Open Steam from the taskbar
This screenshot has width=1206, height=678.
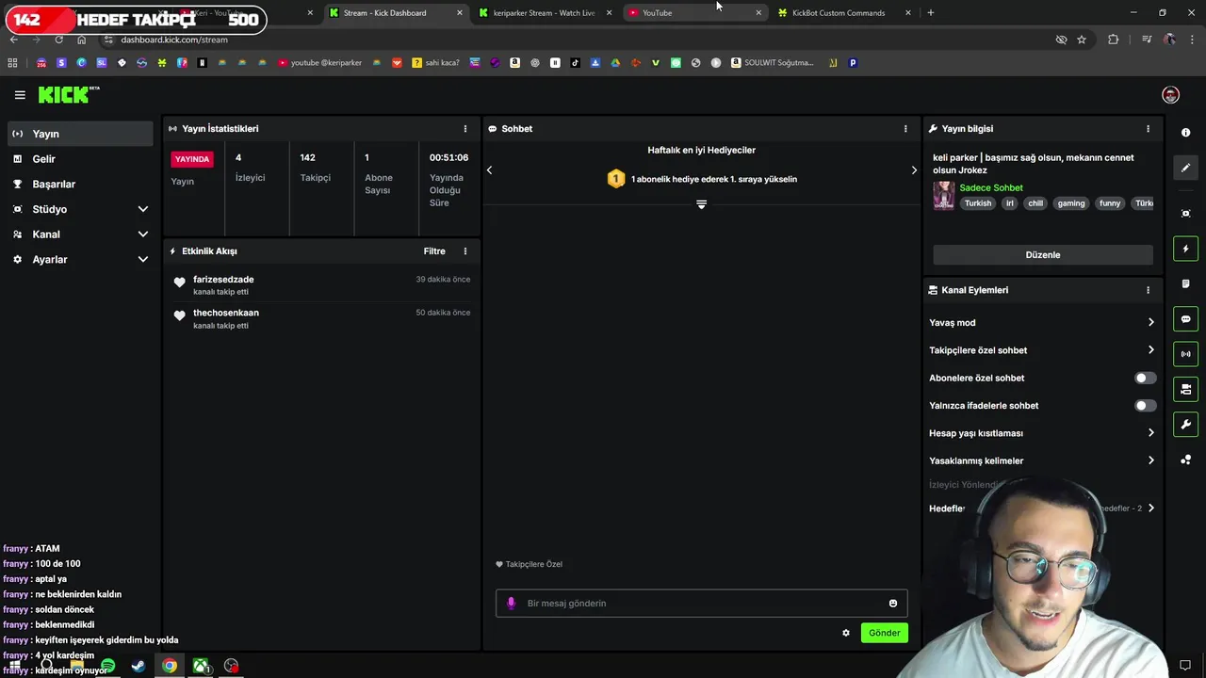click(x=139, y=666)
